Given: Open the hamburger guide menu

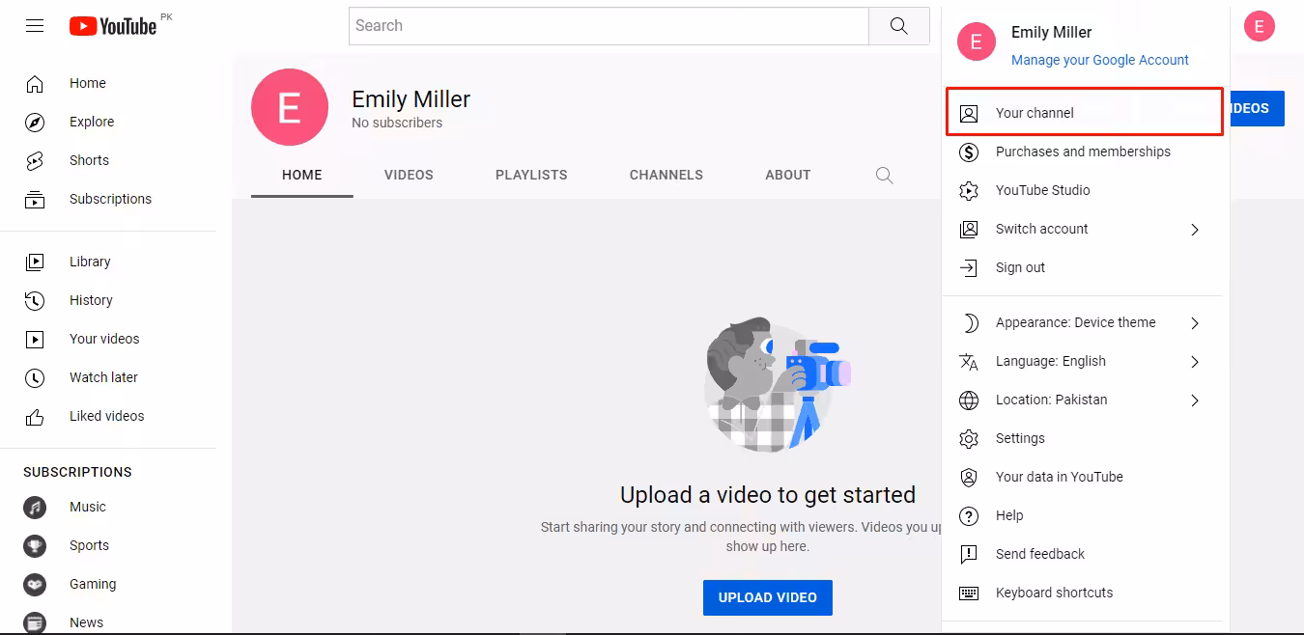Looking at the screenshot, I should [x=35, y=26].
